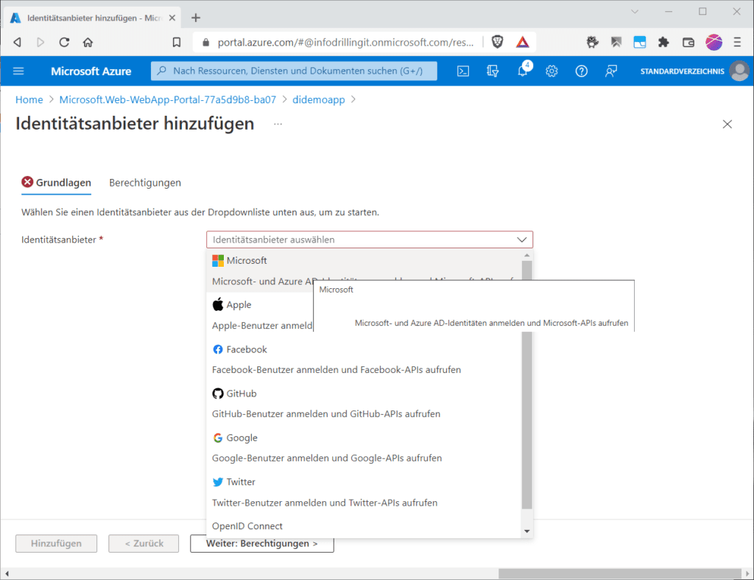Click the Microsoft Azure logo text

[x=91, y=71]
